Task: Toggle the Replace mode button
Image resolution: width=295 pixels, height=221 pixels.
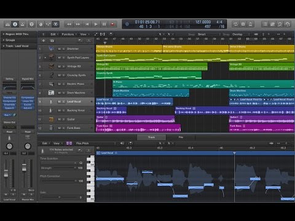Action: (x=243, y=24)
